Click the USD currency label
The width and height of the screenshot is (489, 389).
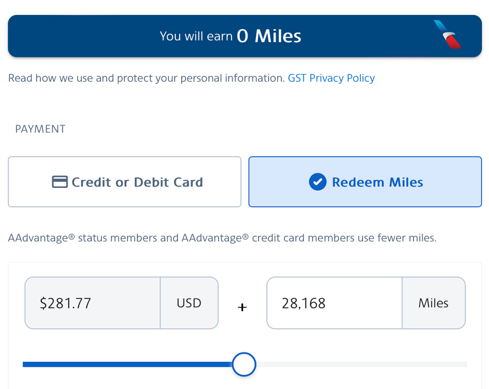(x=189, y=303)
